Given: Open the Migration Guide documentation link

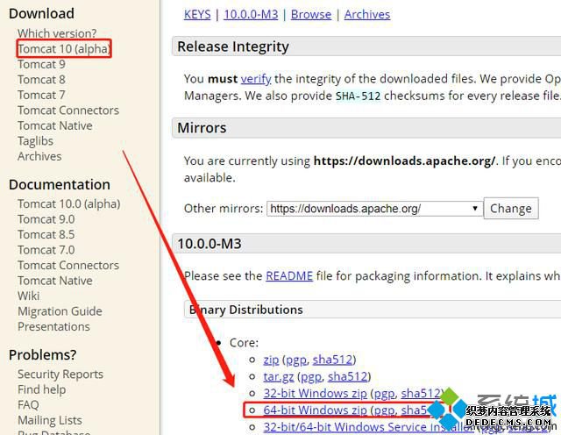Looking at the screenshot, I should [60, 311].
